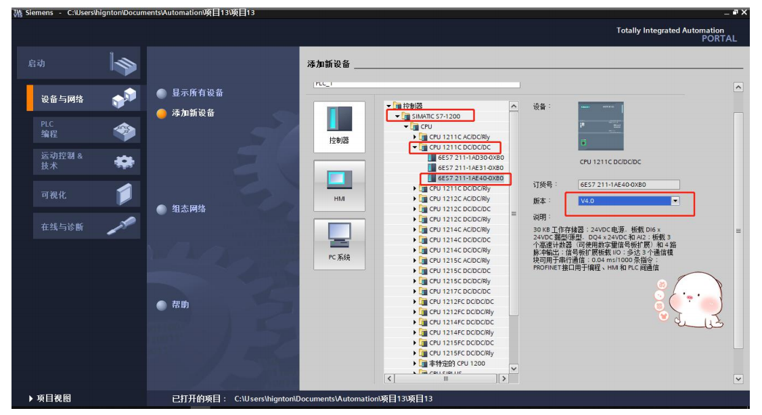Click the 可视化 visualization icon
This screenshot has width=762, height=415.
[124, 195]
